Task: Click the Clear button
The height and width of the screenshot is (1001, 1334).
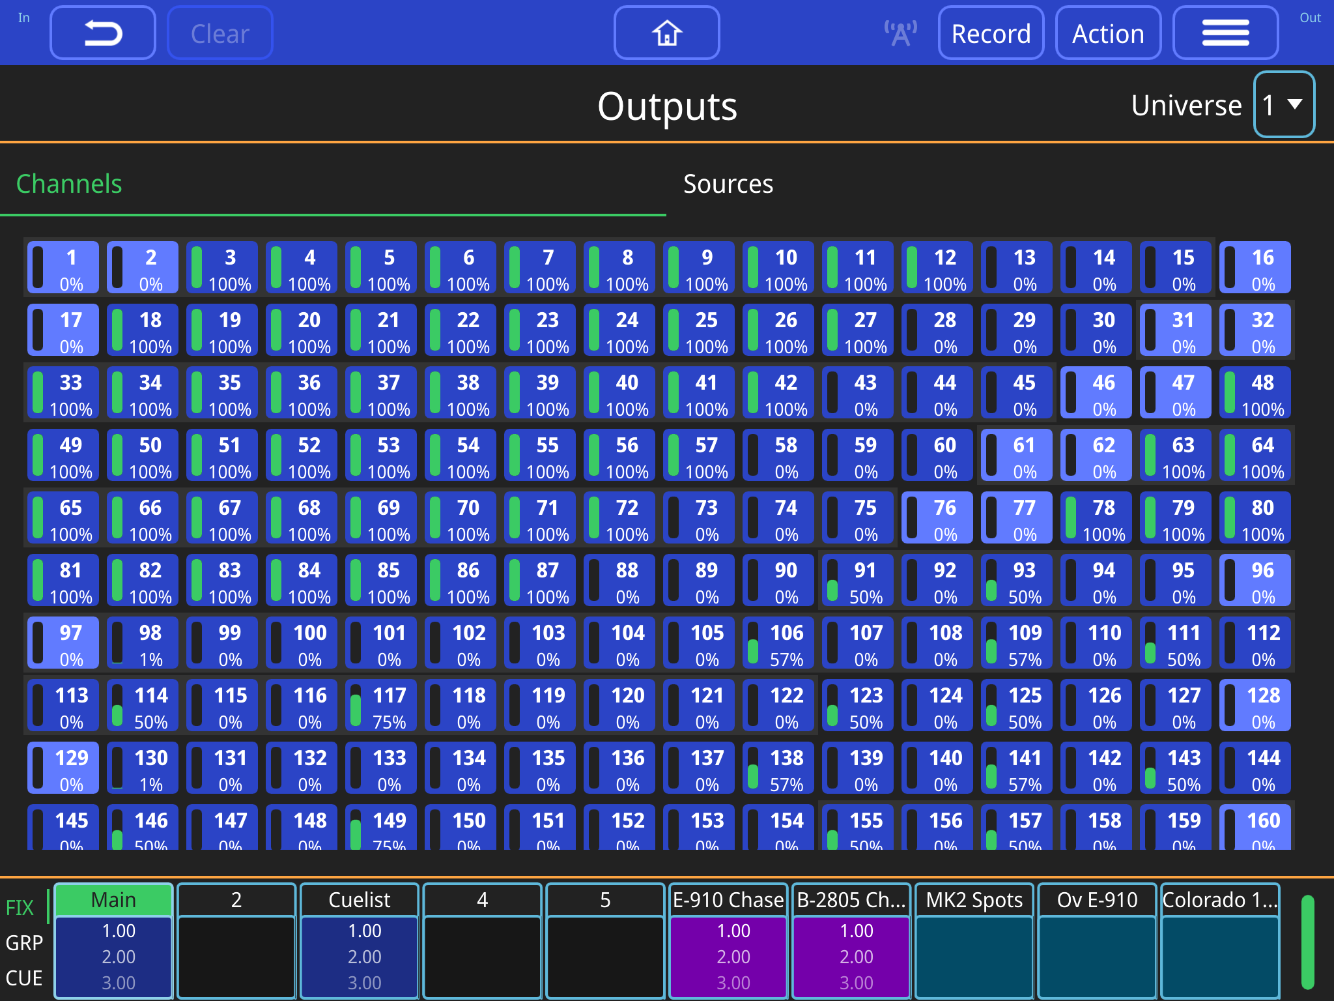Action: tap(220, 33)
